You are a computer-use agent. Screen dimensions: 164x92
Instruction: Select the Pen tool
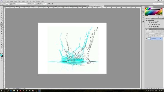click(x=2, y=40)
